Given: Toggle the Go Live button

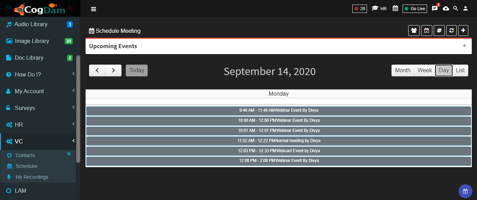Looking at the screenshot, I should (x=415, y=9).
